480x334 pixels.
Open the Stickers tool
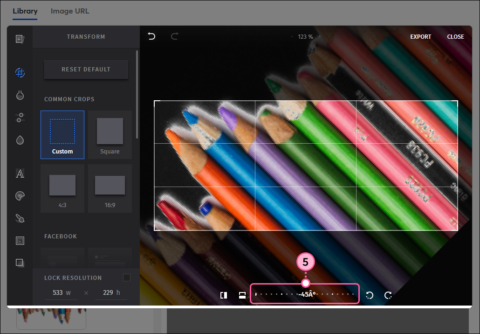pos(20,196)
